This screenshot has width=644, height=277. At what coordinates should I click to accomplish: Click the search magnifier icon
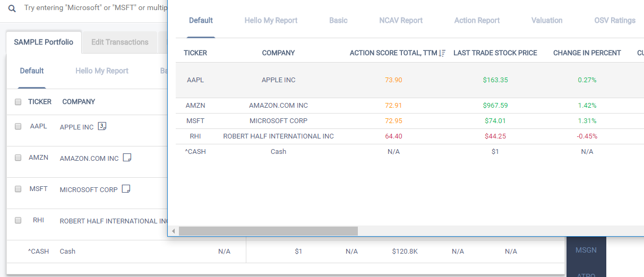pyautogui.click(x=12, y=8)
